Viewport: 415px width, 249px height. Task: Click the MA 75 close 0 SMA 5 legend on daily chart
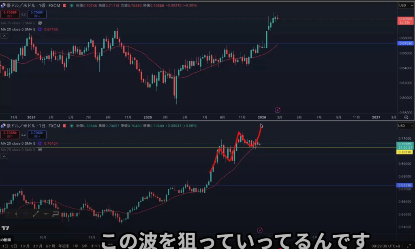(x=18, y=150)
